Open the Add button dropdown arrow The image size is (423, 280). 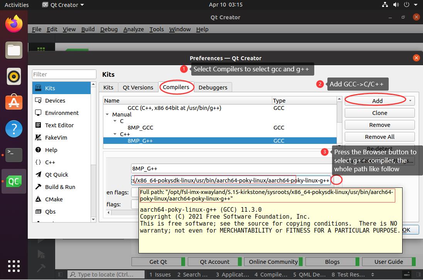(410, 101)
